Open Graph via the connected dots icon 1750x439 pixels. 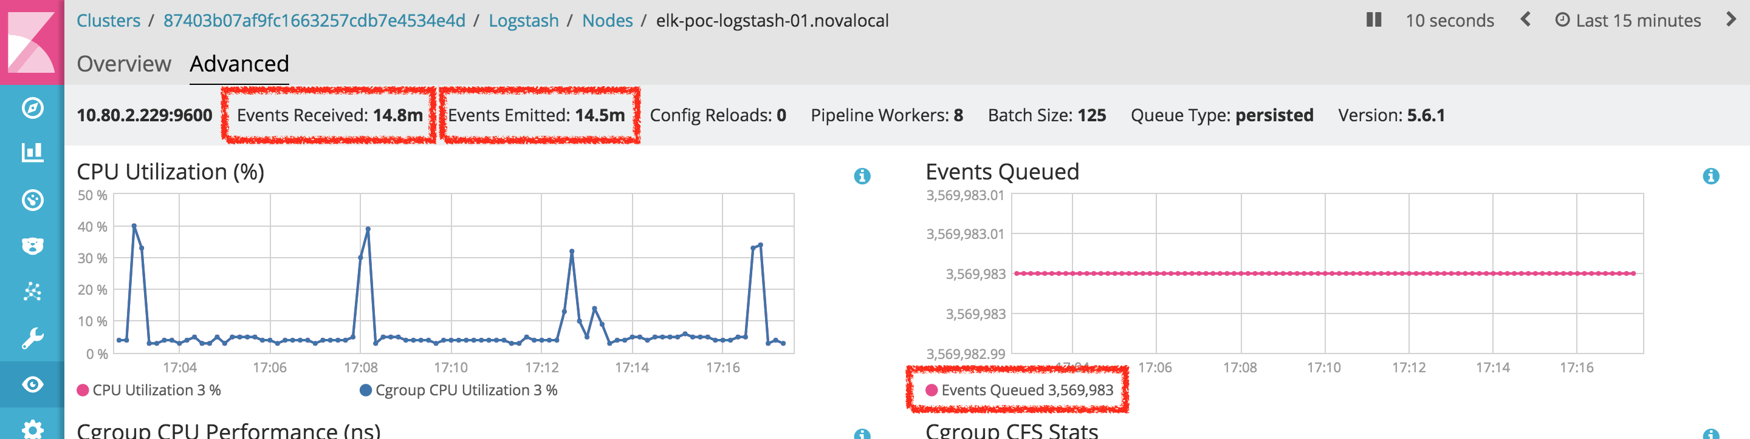(x=32, y=292)
